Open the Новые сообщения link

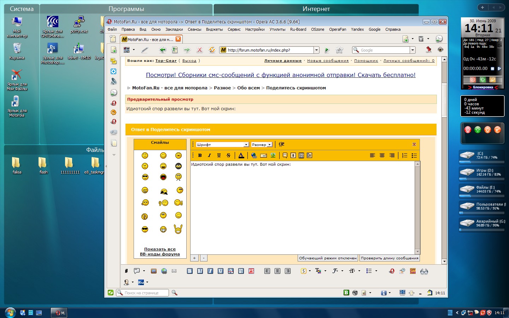tap(328, 61)
